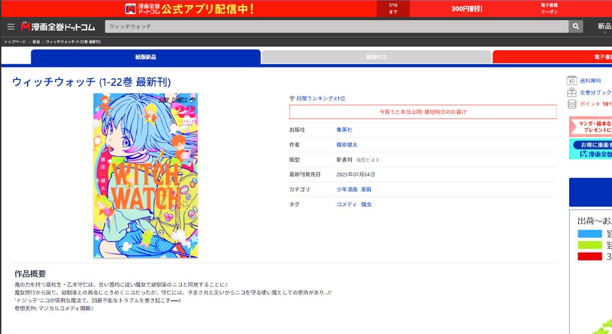Viewport: 612px width, 334px height.
Task: Click the マンガ・絵本 present banner
Action: click(x=591, y=127)
